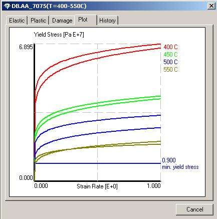The image size is (217, 219).
Task: Click the 1.000 x-axis maximum value
Action: (154, 186)
